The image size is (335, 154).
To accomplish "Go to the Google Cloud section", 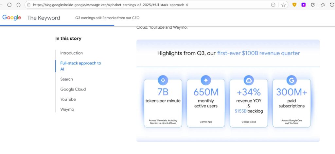I will point(73,89).
